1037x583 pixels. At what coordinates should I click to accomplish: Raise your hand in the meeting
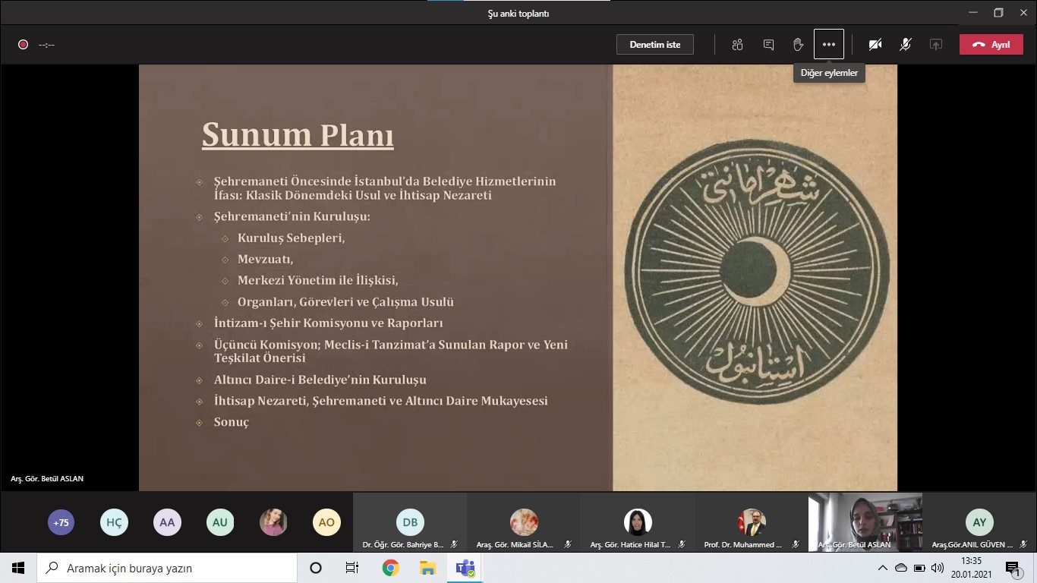tap(798, 45)
